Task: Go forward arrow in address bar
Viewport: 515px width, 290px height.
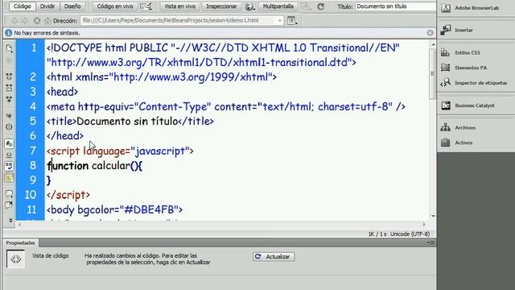Action: [x=25, y=21]
